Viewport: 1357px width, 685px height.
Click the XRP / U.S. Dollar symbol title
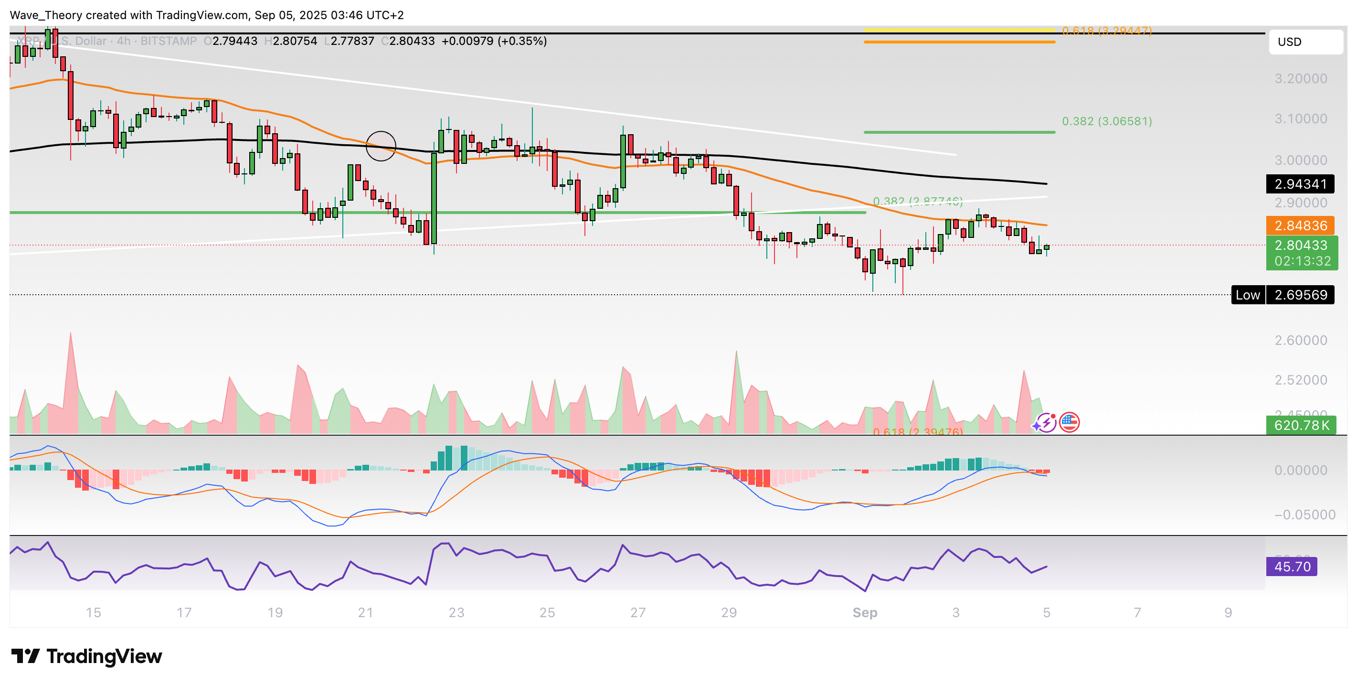pos(66,41)
